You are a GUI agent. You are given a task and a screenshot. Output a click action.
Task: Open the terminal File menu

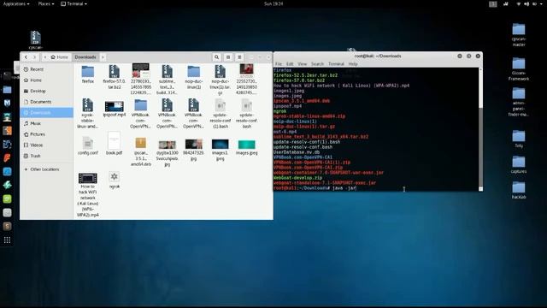point(279,64)
